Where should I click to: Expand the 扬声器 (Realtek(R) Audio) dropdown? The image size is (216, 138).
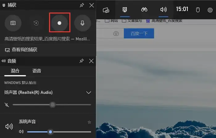[89, 93]
